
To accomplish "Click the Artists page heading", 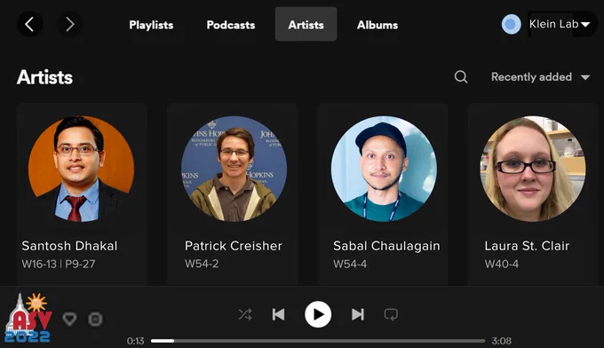I will click(x=44, y=77).
